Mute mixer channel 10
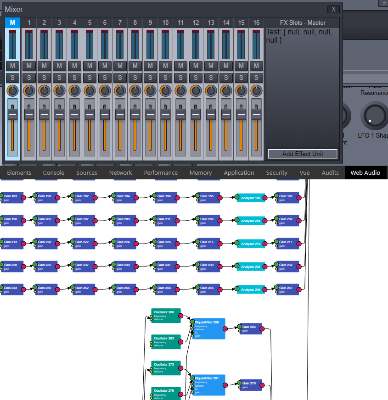Viewport: 388px width, 400px height. 165,66
